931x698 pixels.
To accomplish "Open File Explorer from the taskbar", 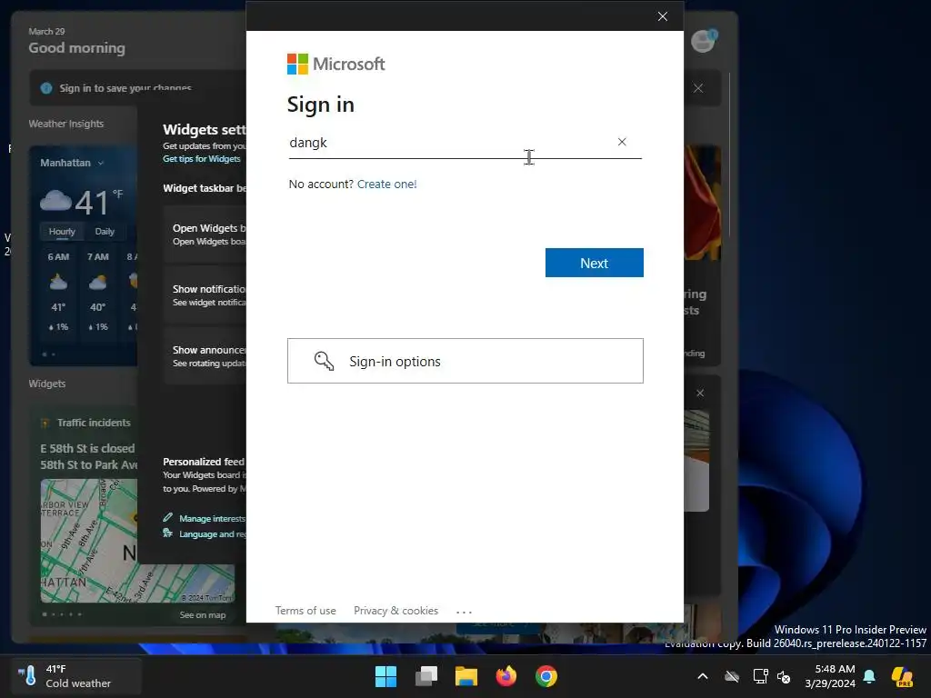I will [466, 676].
